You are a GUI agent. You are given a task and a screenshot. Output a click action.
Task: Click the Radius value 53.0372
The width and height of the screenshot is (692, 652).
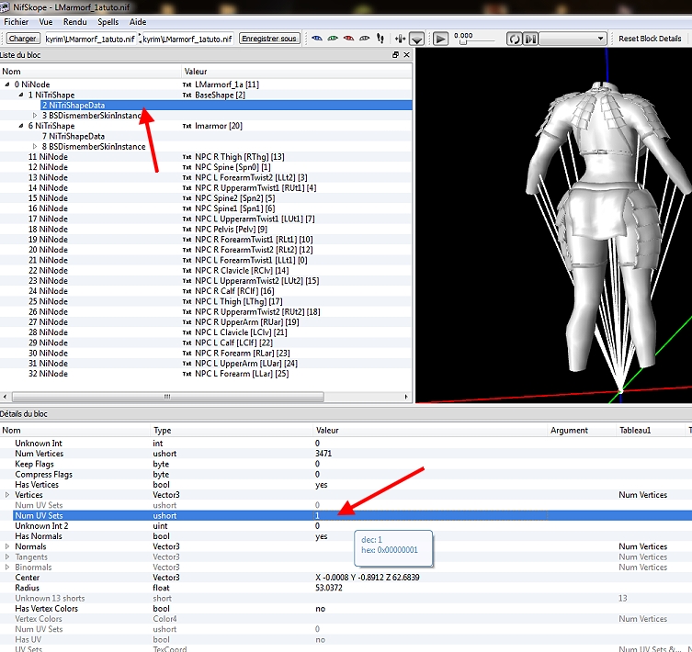[329, 588]
